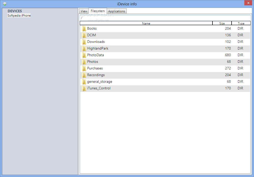This screenshot has height=177, width=254.
Task: Click size value 680 in PhotoData row
Action: [228, 55]
